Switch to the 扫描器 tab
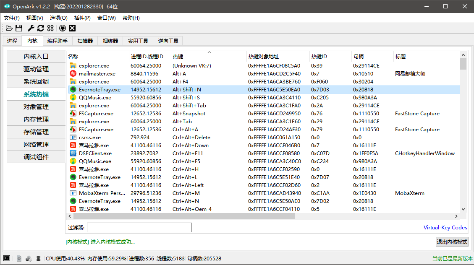This screenshot has height=265, width=474. click(x=85, y=41)
